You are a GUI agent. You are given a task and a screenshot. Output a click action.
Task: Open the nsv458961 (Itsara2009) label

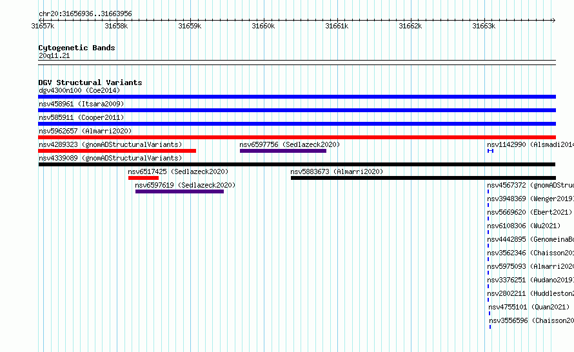click(81, 104)
